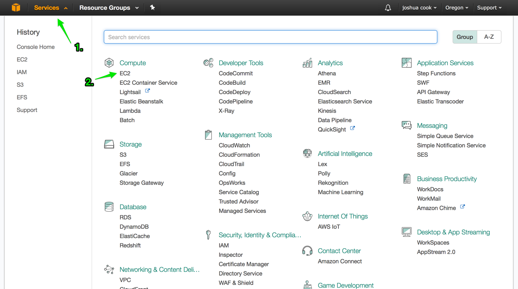
Task: Open Elasticsearch Service
Action: pos(345,102)
